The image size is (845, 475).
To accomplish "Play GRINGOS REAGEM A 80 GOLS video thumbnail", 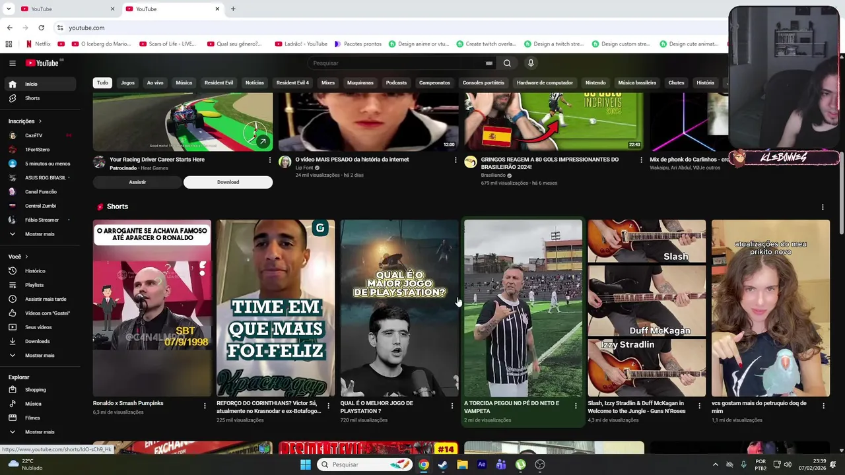I will pos(553,122).
